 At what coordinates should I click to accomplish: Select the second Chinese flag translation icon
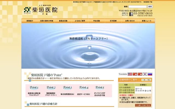point(140,74)
